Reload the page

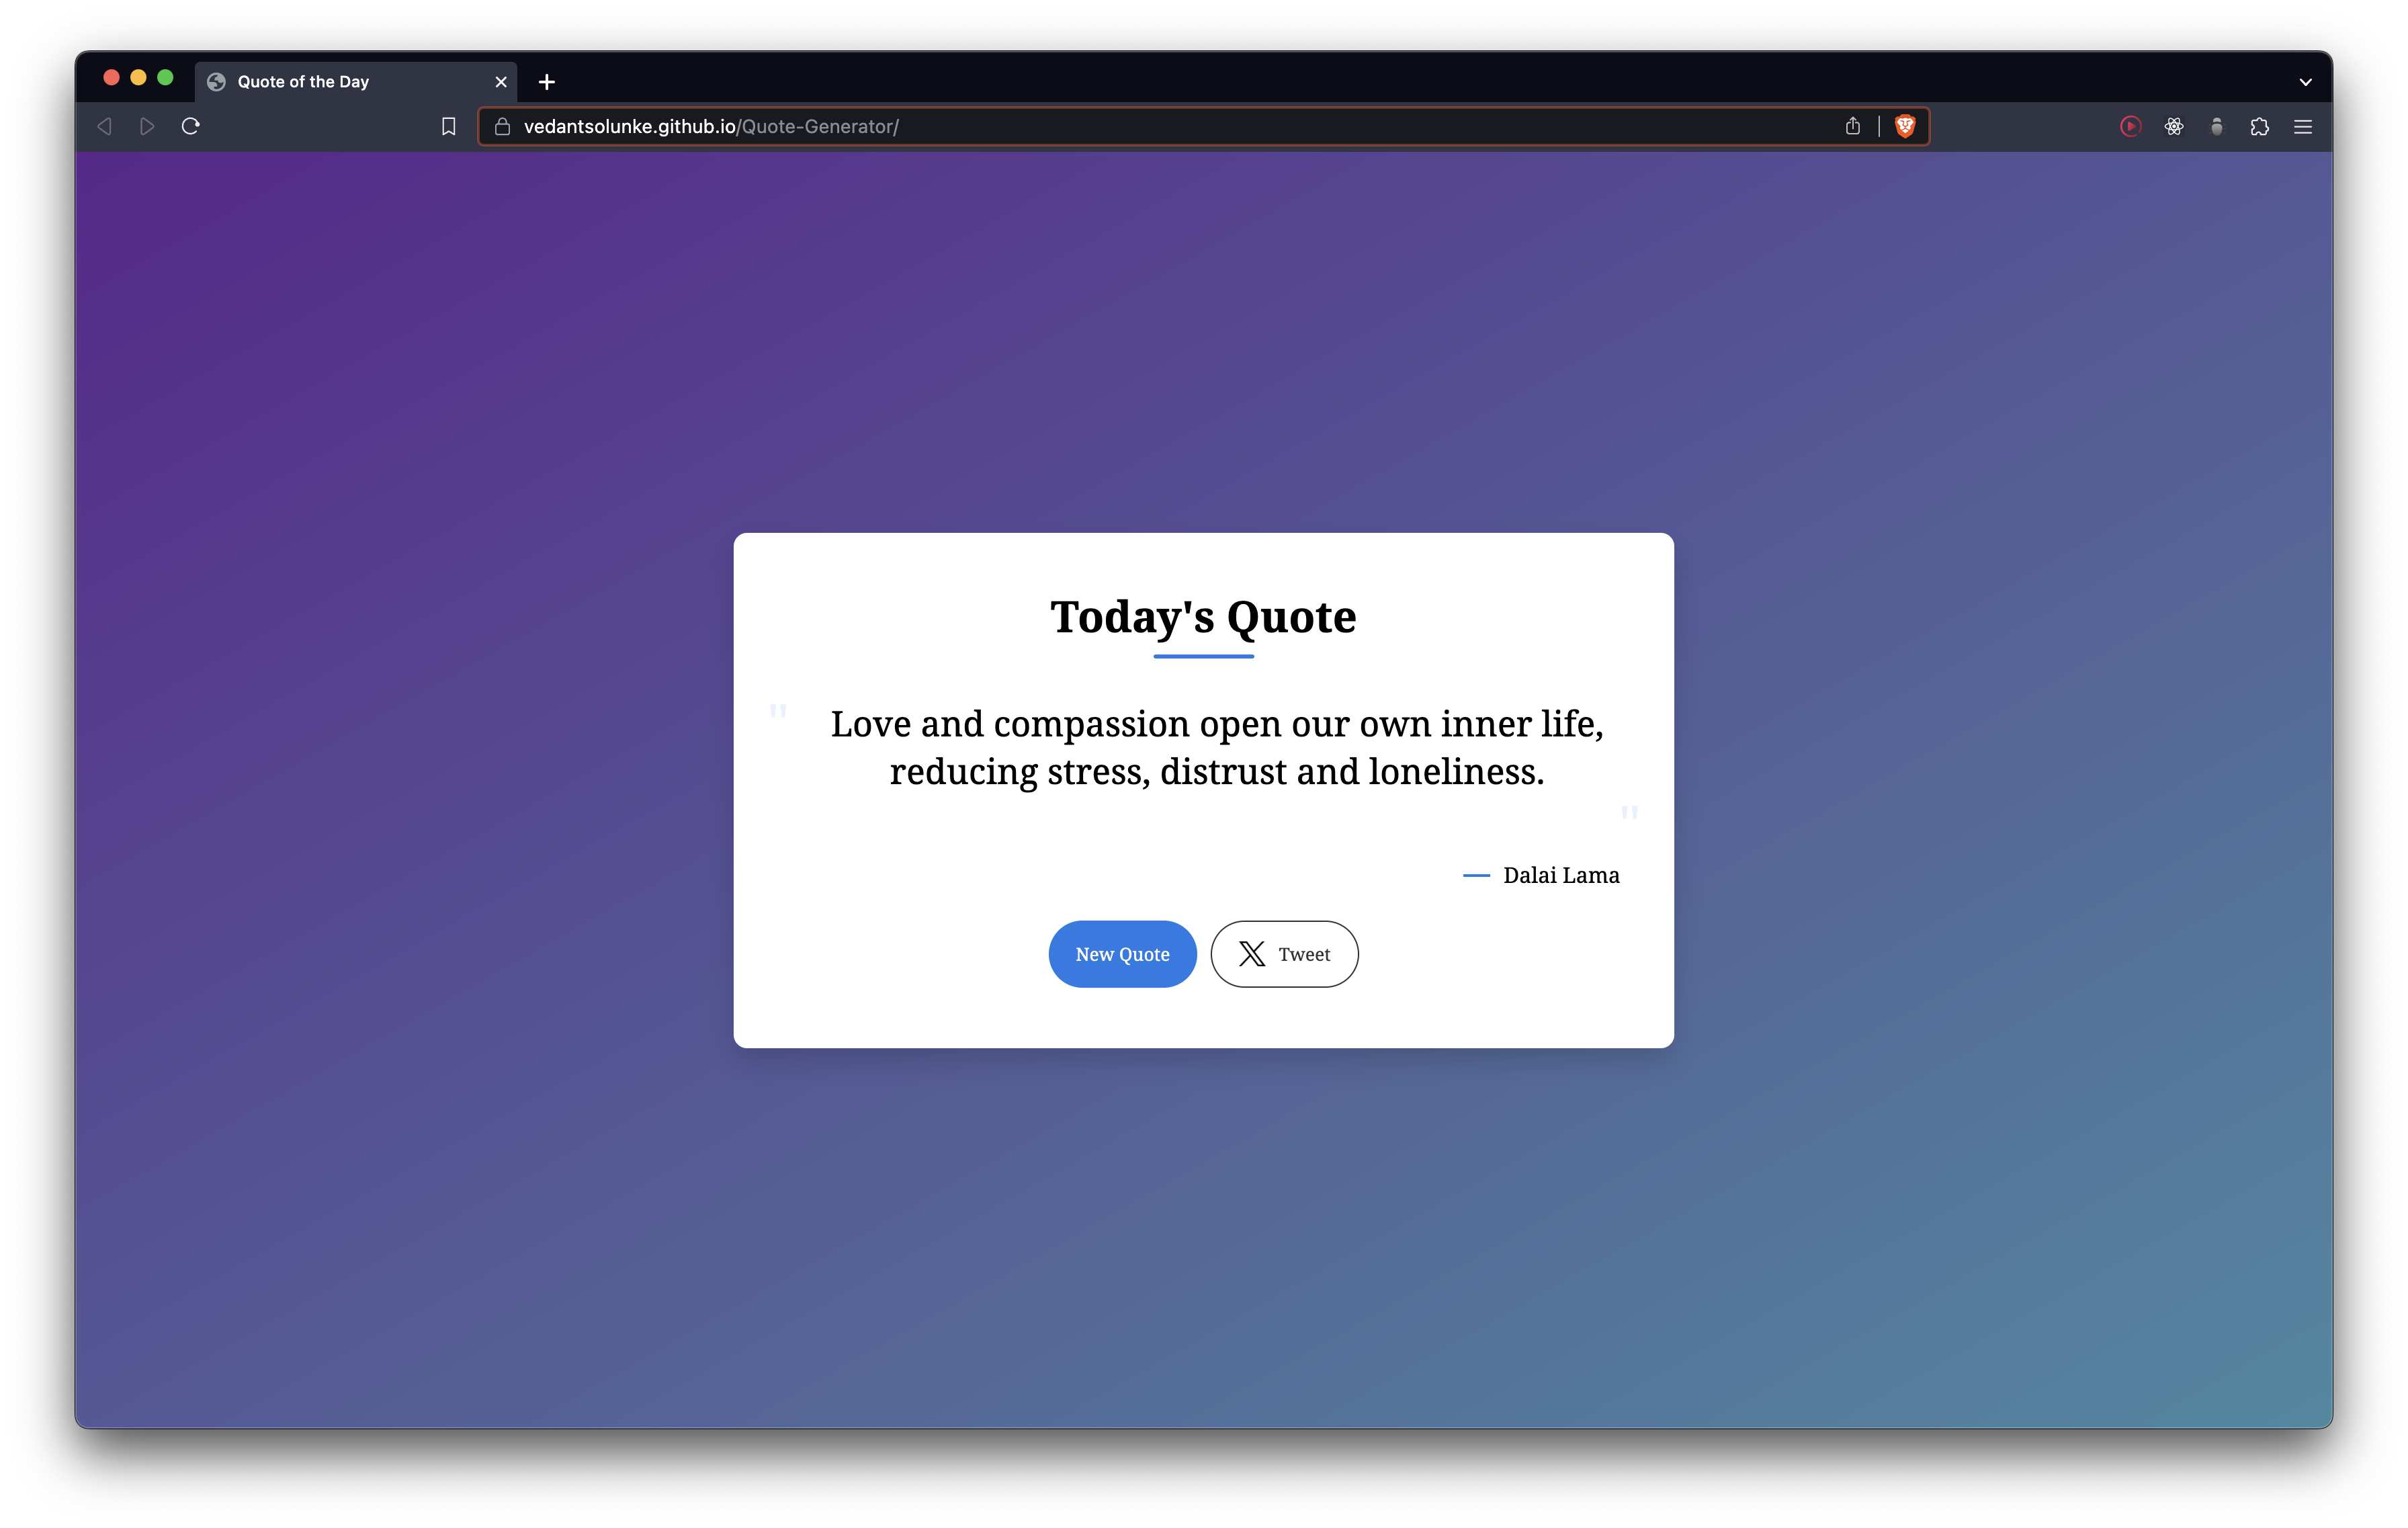191,126
